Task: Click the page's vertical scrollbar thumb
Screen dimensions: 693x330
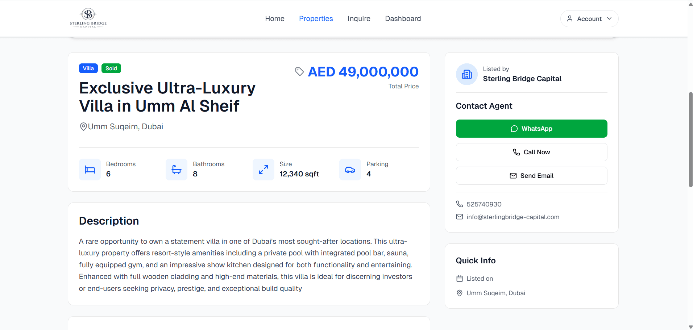Action: pyautogui.click(x=690, y=139)
